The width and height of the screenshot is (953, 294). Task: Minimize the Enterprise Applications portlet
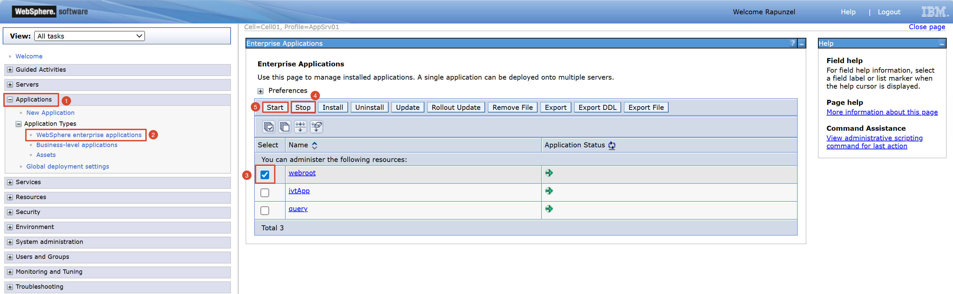coord(802,44)
